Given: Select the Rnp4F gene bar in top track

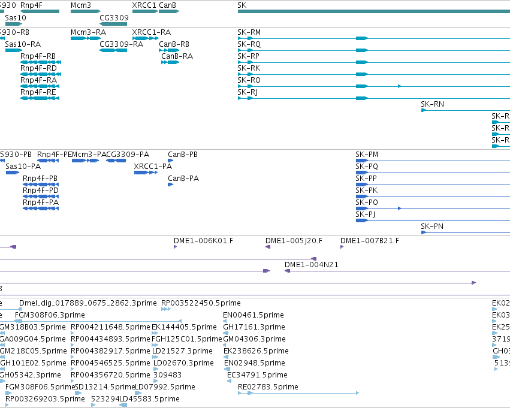Looking at the screenshot, I should tap(40, 11).
